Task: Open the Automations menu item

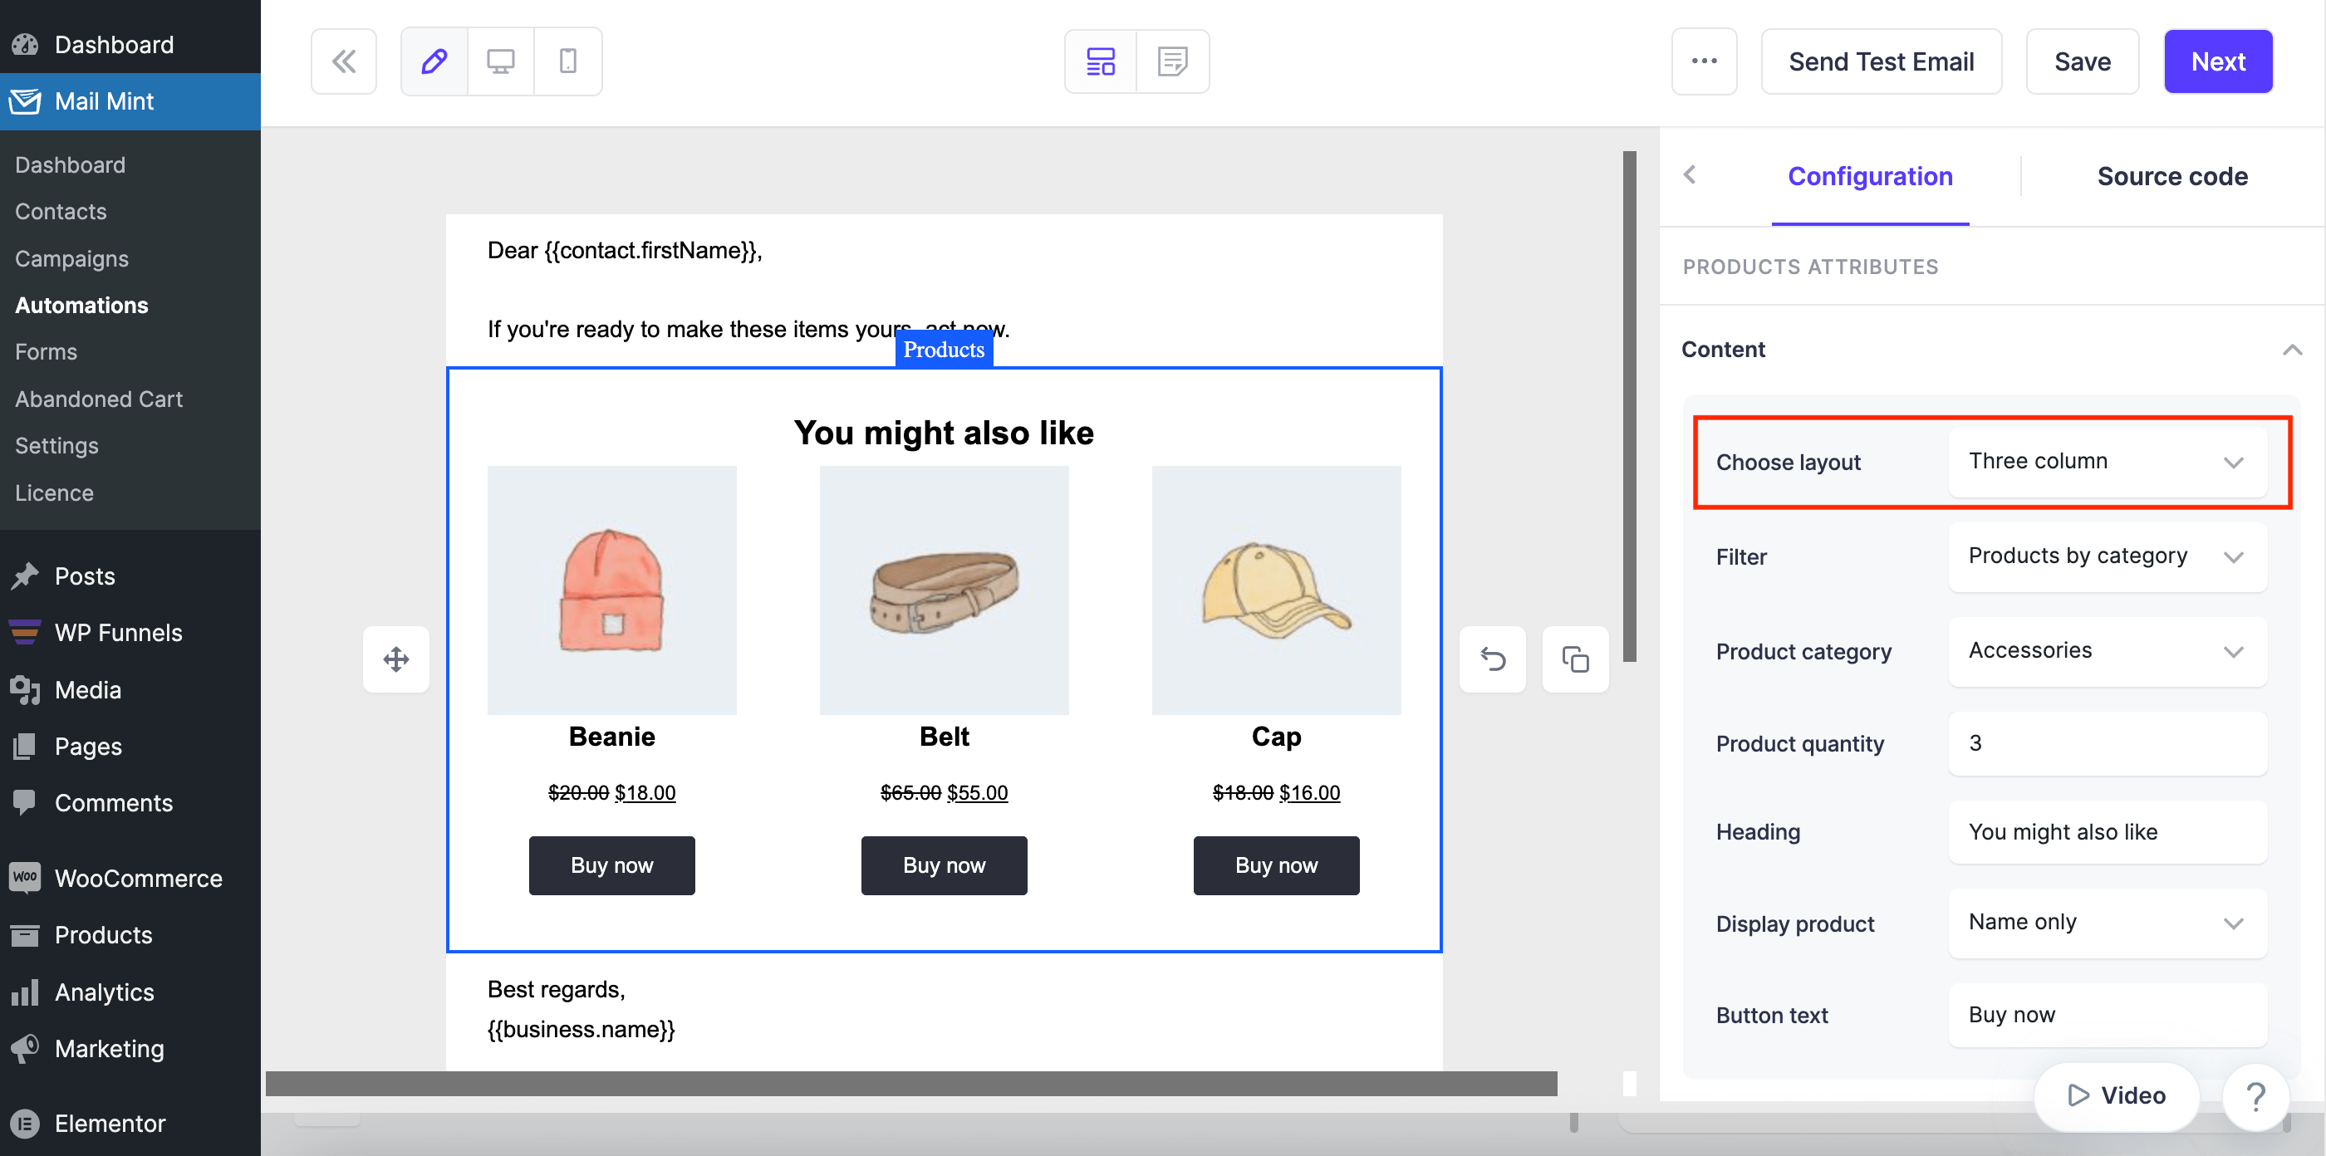Action: [x=81, y=306]
